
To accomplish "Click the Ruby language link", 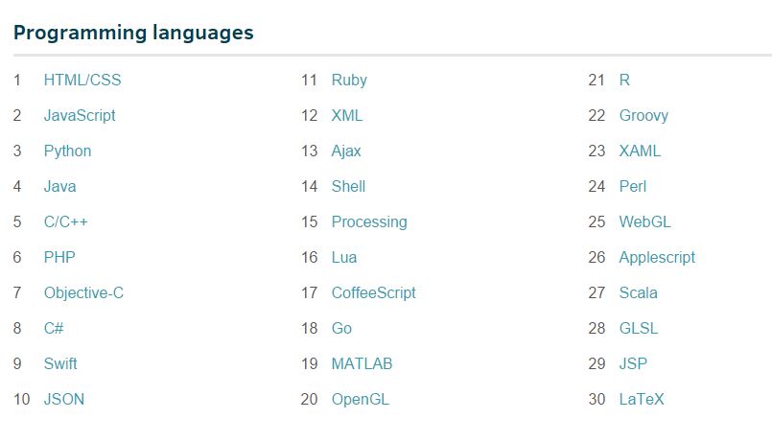I will [x=349, y=81].
